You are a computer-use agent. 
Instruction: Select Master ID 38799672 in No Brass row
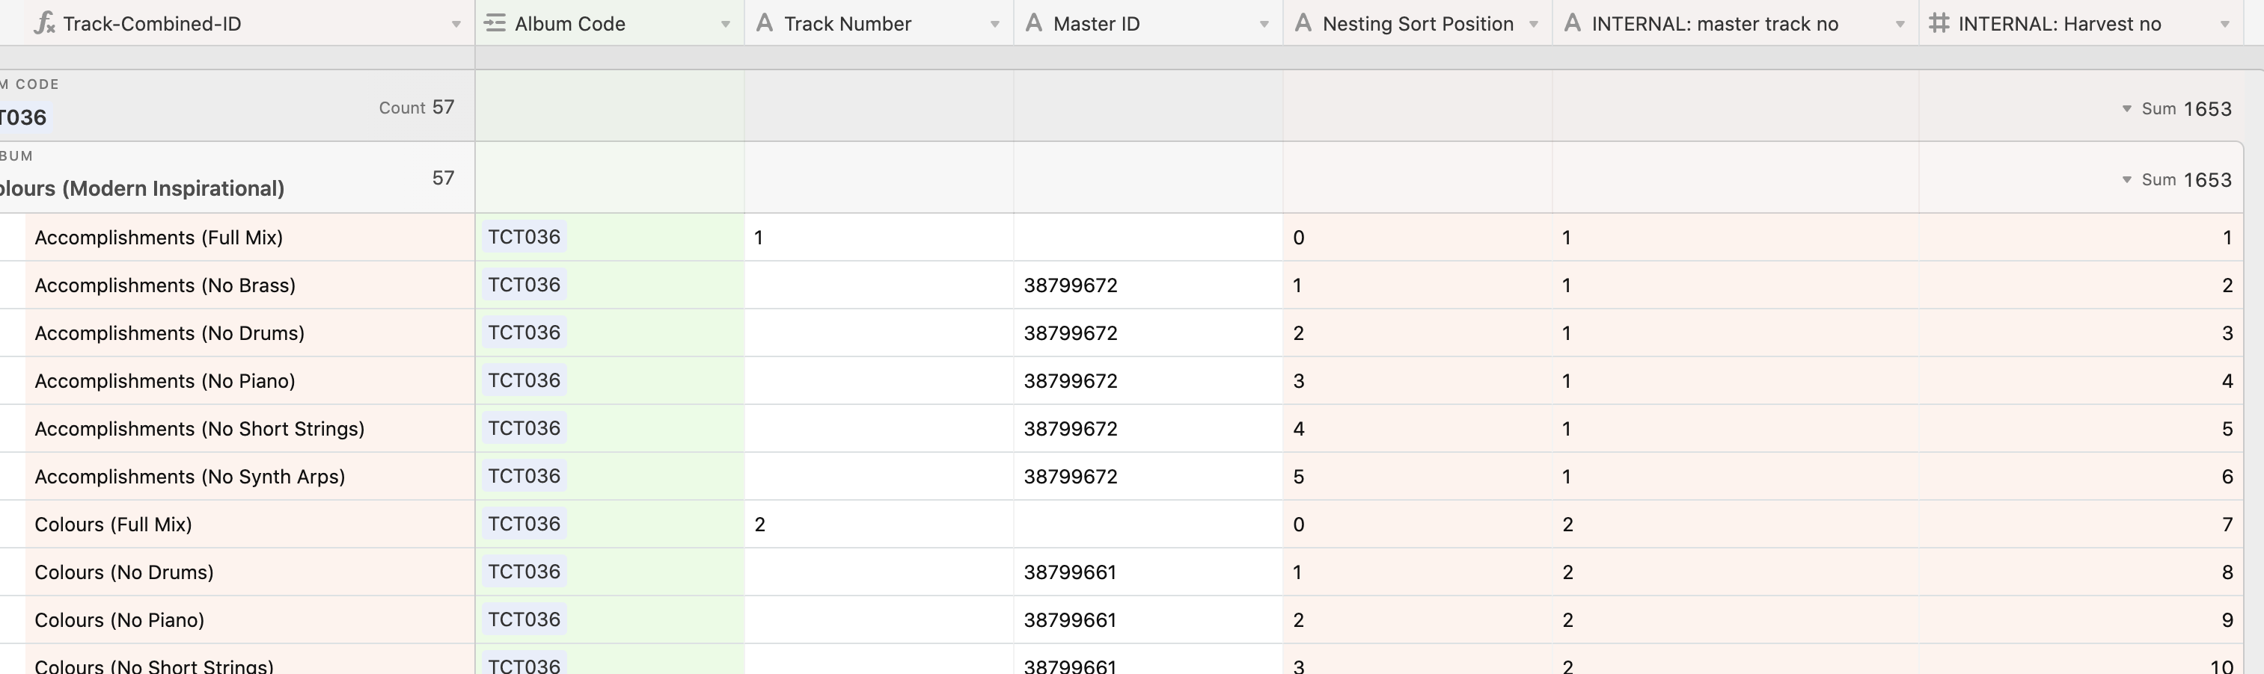pyautogui.click(x=1148, y=285)
